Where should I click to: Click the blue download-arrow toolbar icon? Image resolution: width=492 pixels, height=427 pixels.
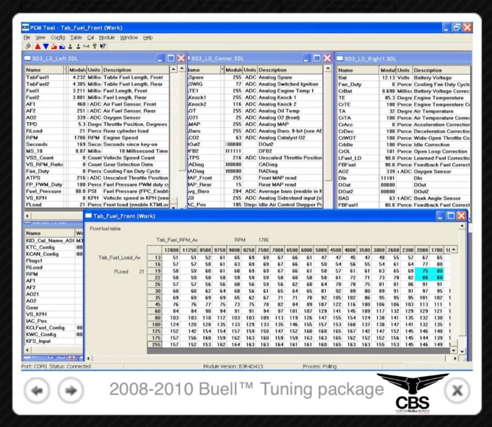pos(62,46)
